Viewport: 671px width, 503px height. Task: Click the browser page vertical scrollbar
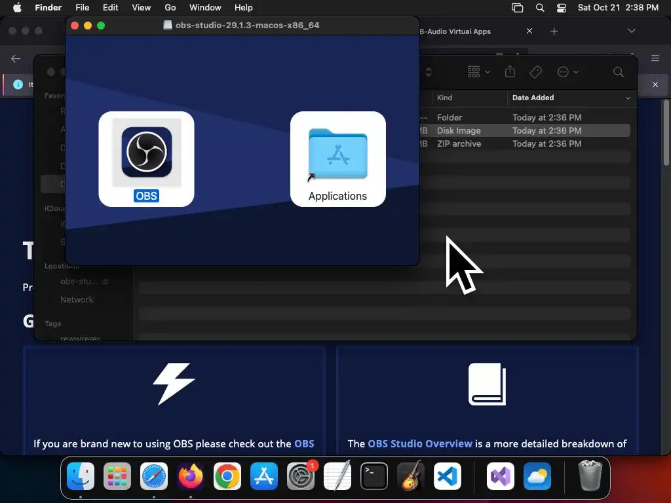point(666,132)
